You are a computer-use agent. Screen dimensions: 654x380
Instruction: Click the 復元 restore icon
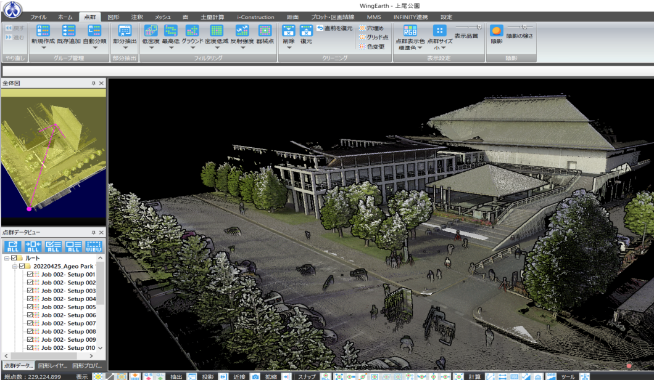[306, 30]
